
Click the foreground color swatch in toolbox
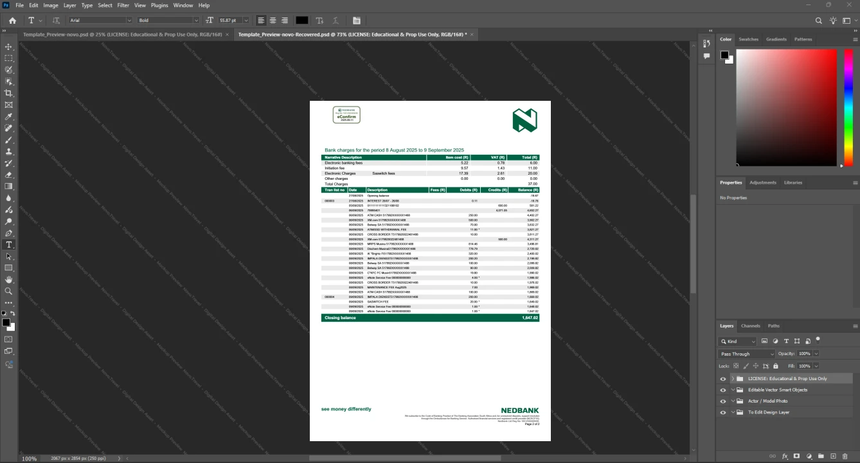(6, 322)
